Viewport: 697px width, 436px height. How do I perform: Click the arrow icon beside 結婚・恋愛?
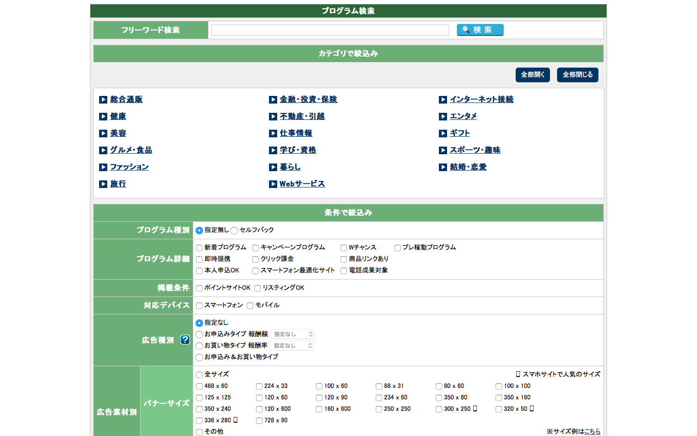pyautogui.click(x=443, y=167)
